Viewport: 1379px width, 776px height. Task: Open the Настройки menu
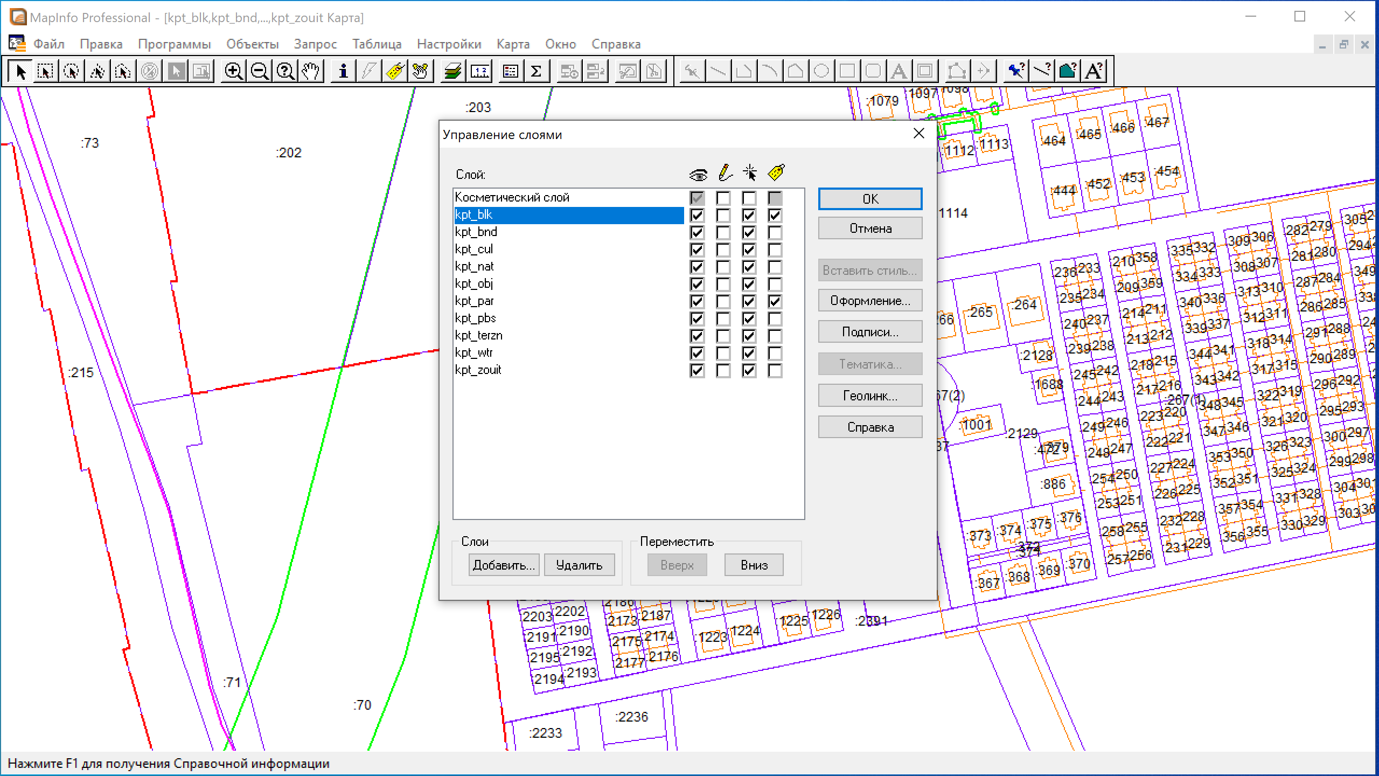point(449,44)
